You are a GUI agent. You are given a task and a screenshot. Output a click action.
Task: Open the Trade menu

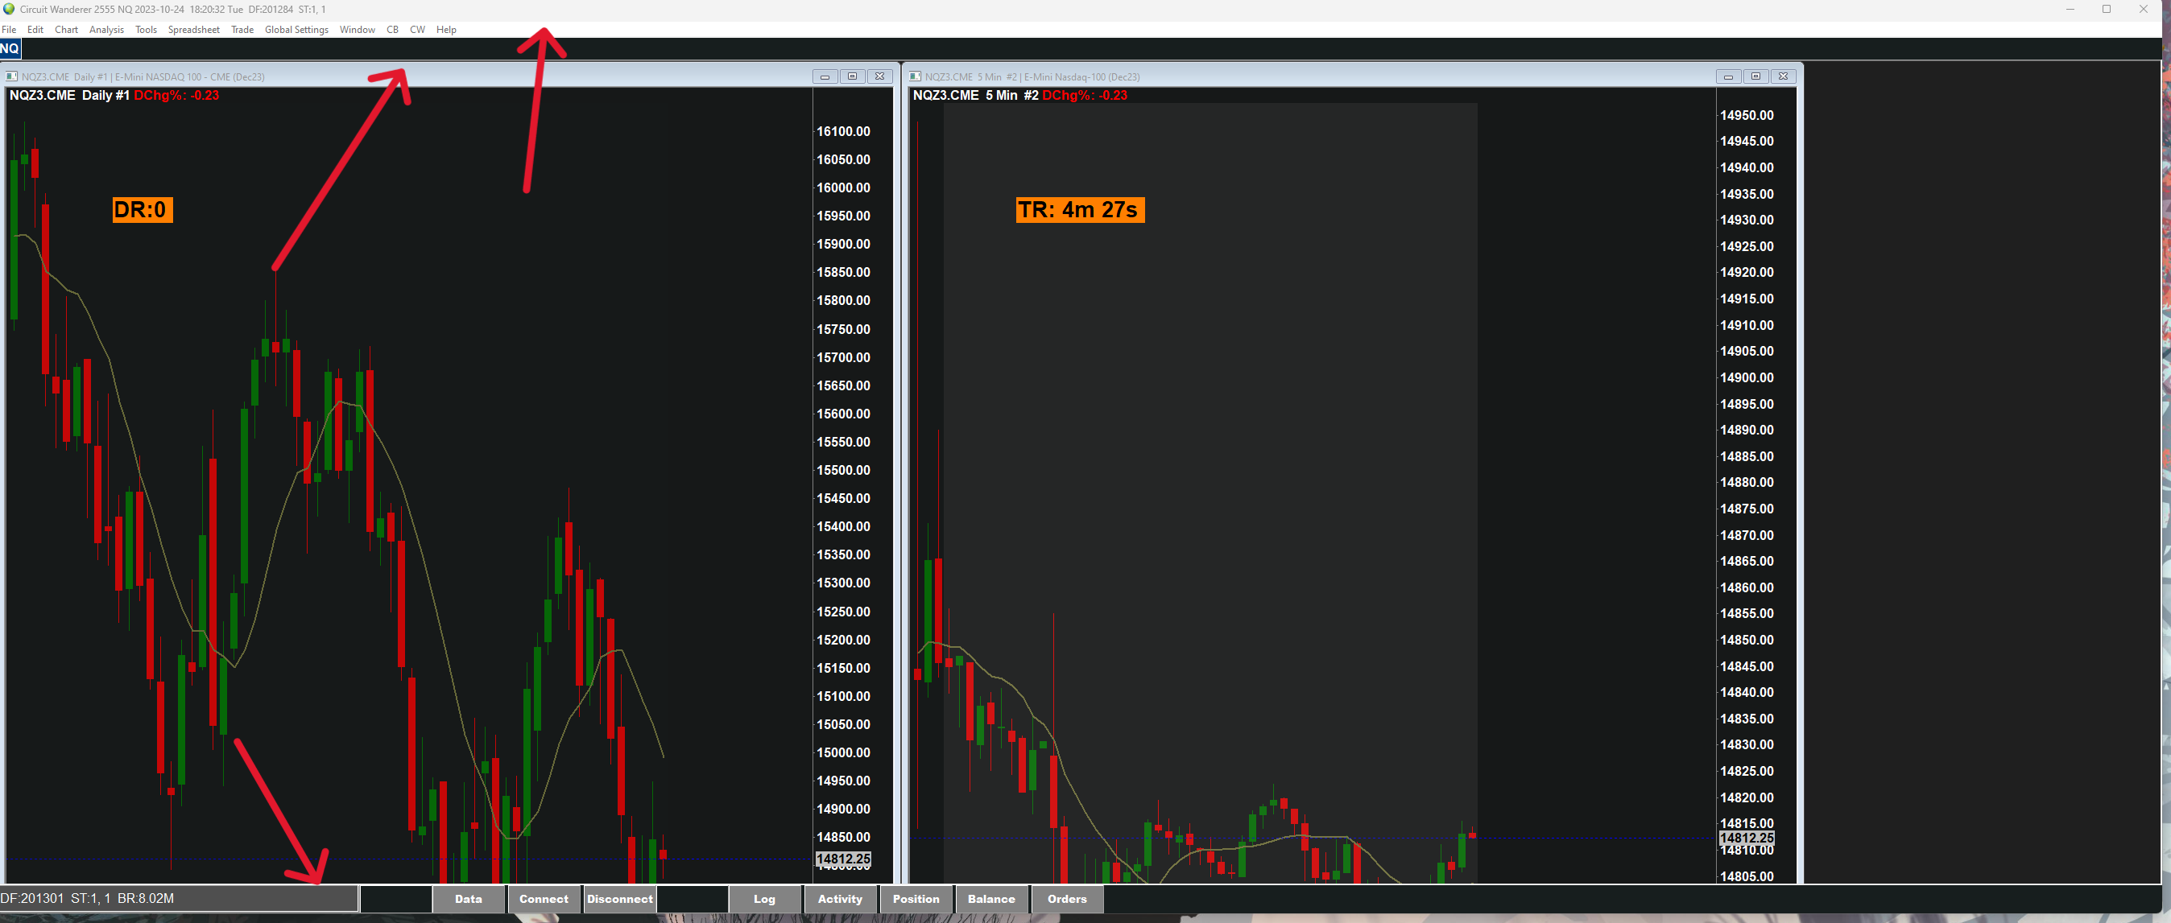[242, 30]
